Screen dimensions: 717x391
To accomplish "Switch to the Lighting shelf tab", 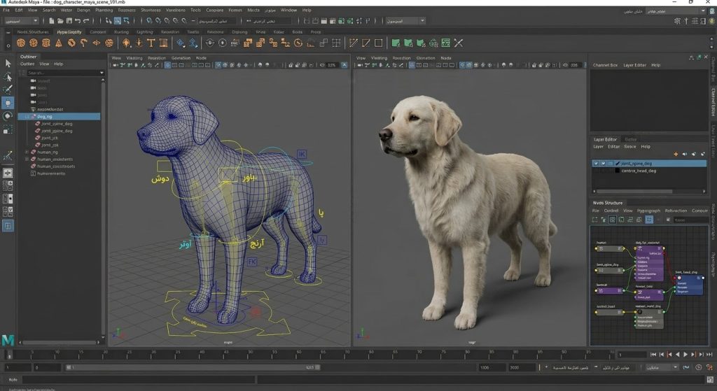I will point(144,32).
